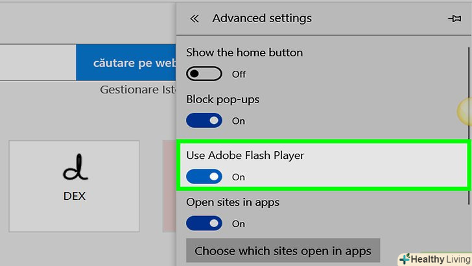Click the Show the home button label

(244, 53)
